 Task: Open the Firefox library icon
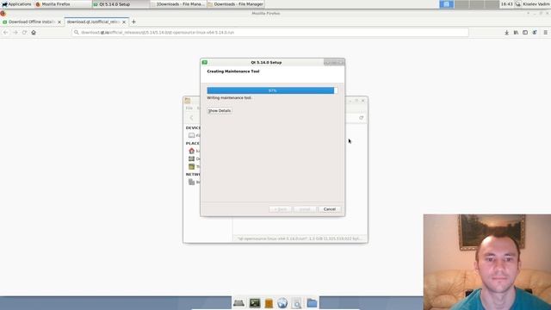click(516, 33)
